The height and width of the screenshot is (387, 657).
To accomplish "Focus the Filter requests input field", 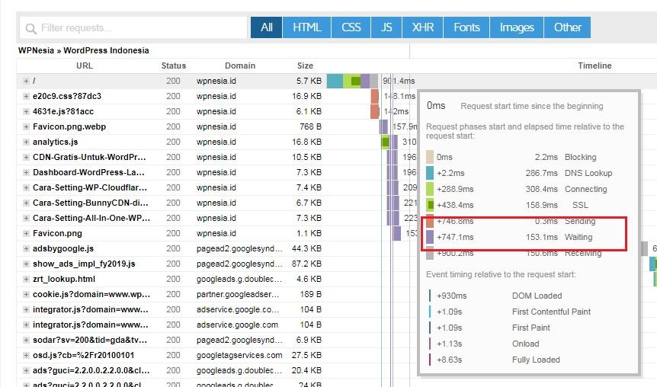I will 133,27.
